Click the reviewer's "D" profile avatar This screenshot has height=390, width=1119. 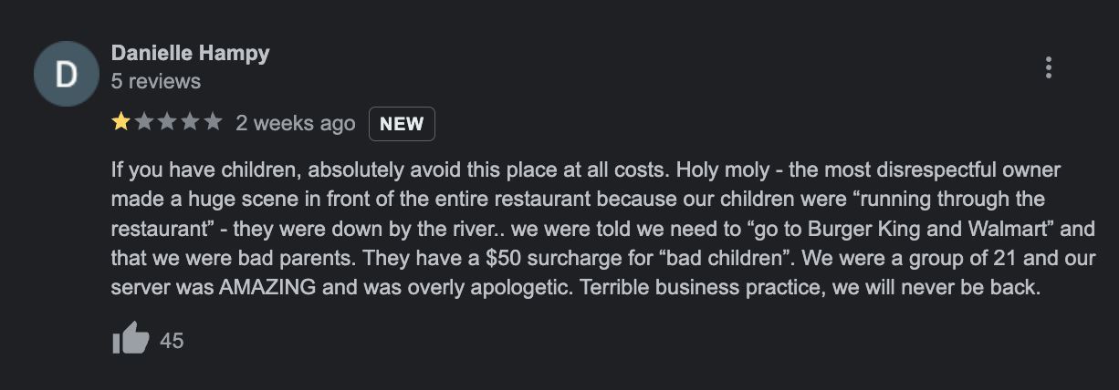tap(65, 73)
